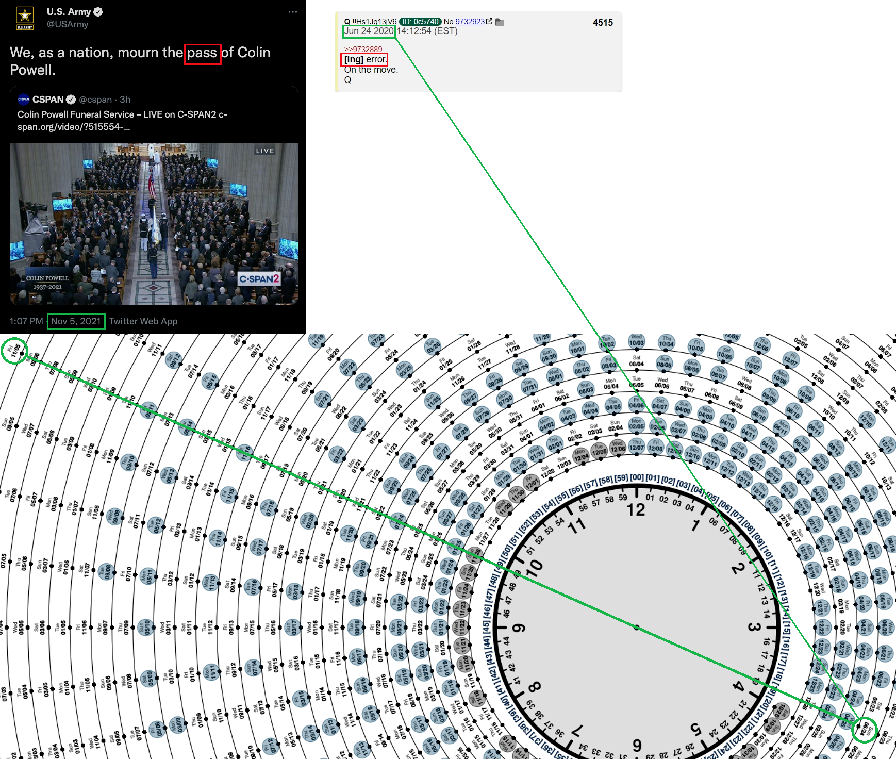Click the [00] minute marker on the clock ring
896x759 pixels.
coord(637,477)
